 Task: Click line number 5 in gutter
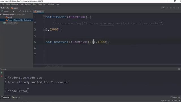(35, 42)
